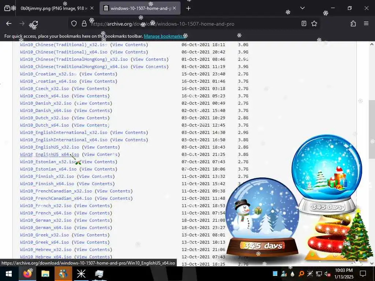Open the taskbar clock showing 10:03 PM
This screenshot has width=375, height=281.
tap(344, 274)
